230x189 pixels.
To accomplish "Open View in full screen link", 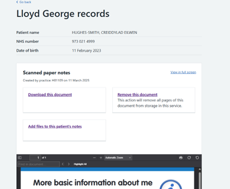I will coord(183,72).
